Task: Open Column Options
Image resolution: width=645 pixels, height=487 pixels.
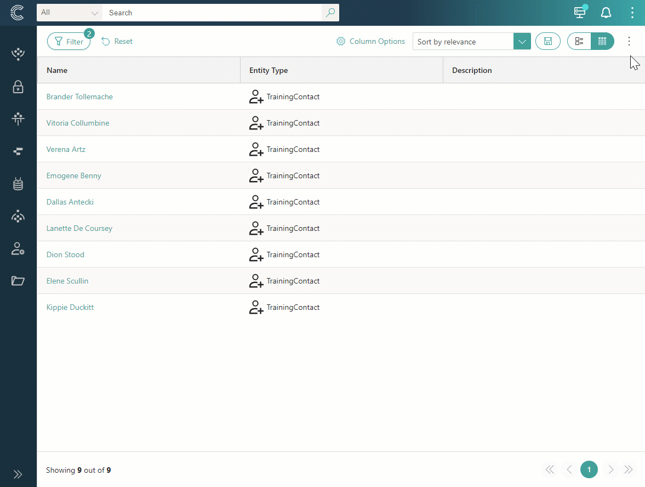Action: pyautogui.click(x=370, y=41)
